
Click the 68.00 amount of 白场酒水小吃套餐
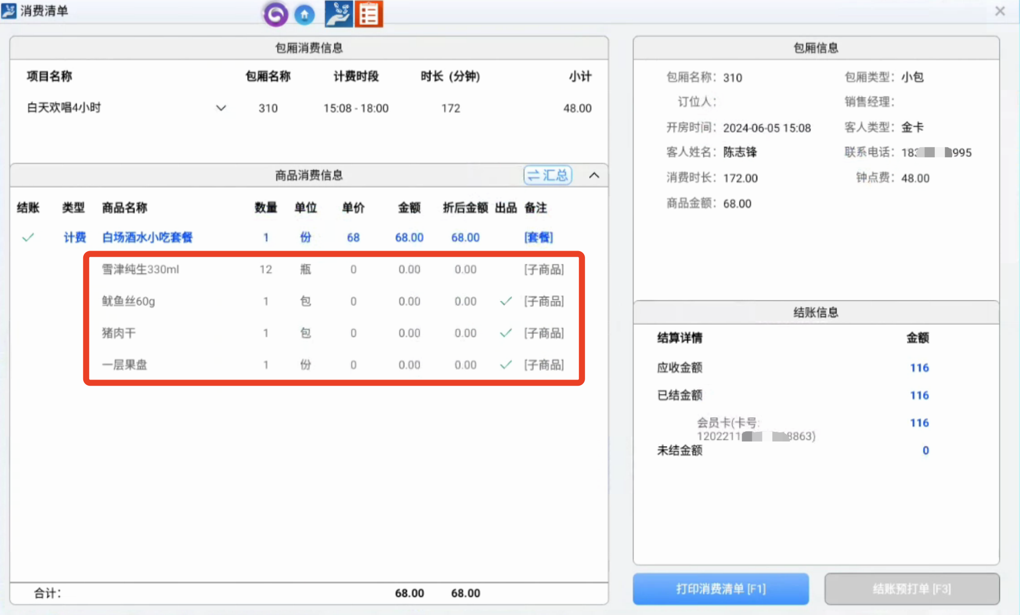tap(409, 237)
